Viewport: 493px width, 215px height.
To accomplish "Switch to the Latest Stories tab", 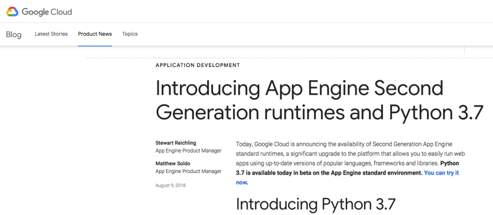I will (51, 34).
